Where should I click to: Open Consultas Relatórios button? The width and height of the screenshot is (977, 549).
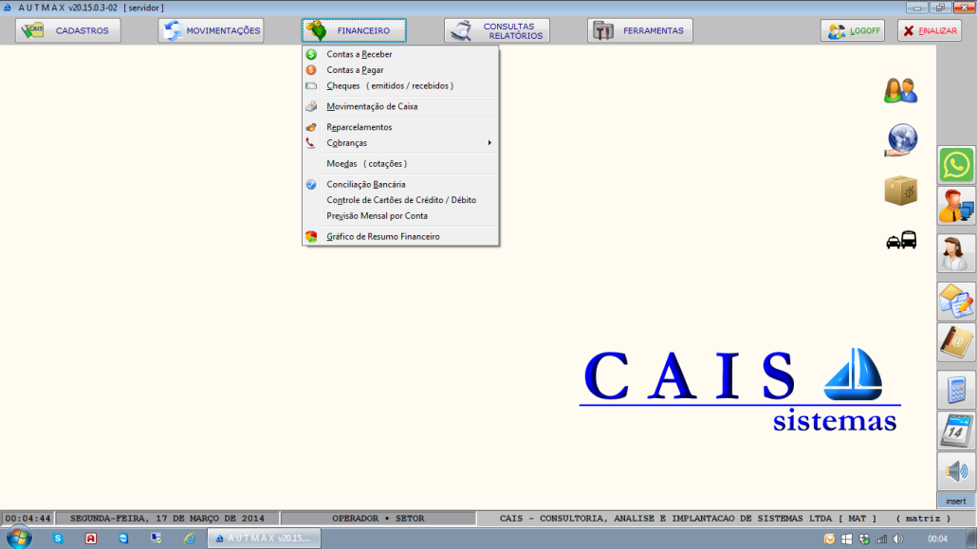pyautogui.click(x=497, y=30)
